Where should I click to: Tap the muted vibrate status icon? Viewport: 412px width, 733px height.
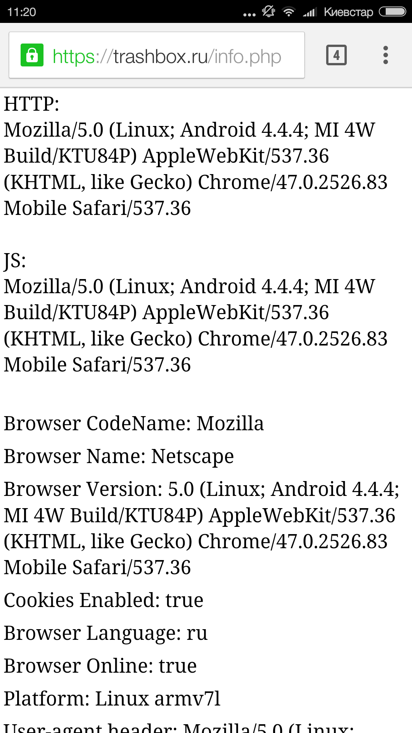coord(269,11)
